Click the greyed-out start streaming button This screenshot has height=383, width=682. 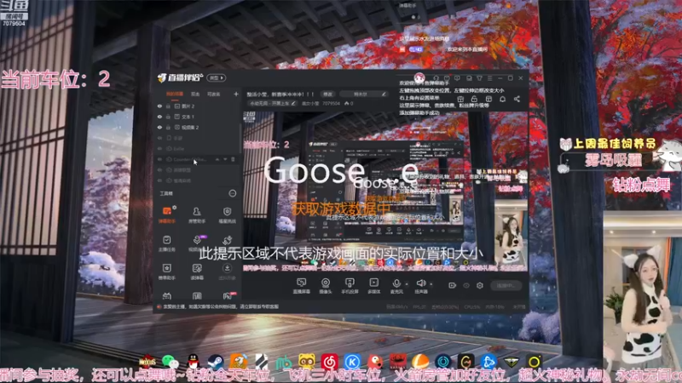click(x=506, y=285)
